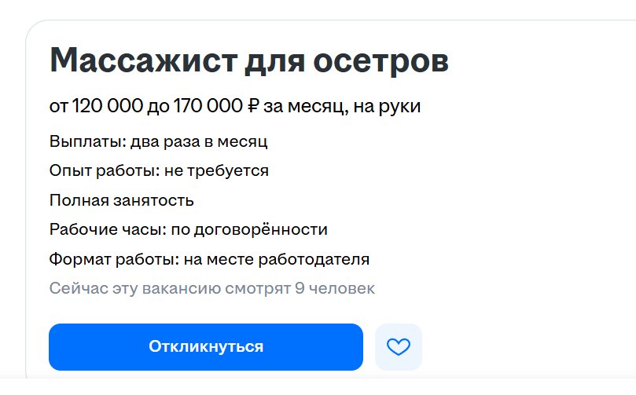This screenshot has width=636, height=395.
Task: Click the blue Откликнуться button
Action: click(x=205, y=346)
